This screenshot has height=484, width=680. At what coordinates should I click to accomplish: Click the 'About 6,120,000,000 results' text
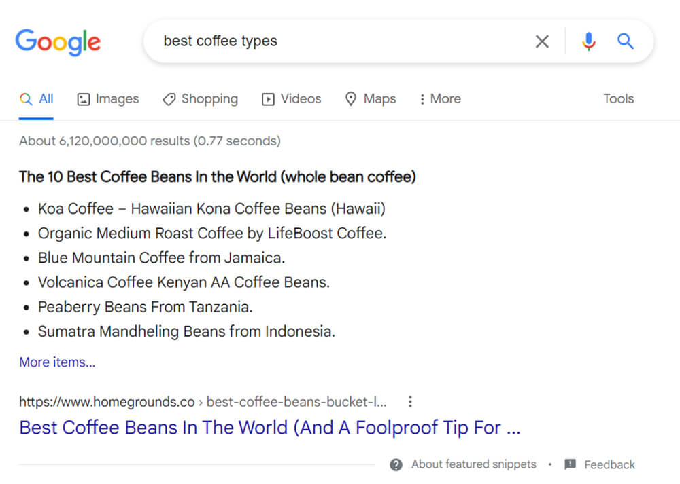(x=150, y=141)
